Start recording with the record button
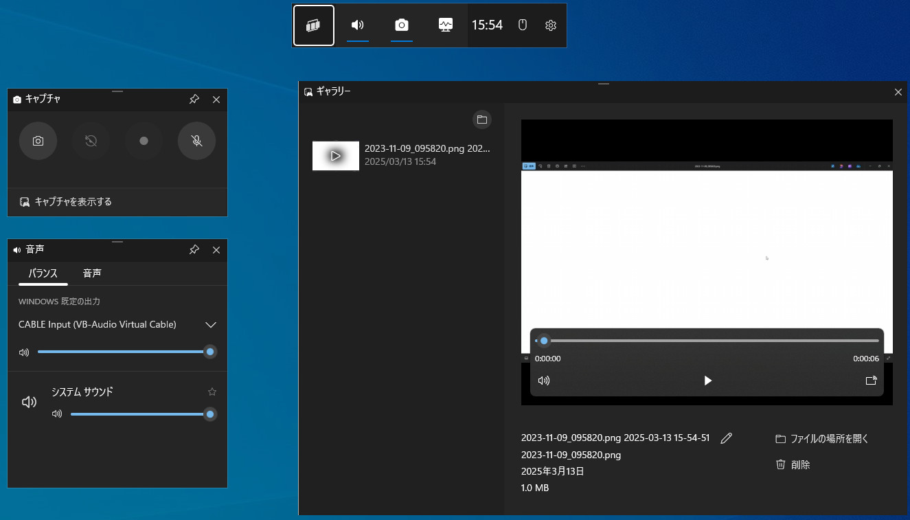Screen dimensions: 910x520 point(144,141)
